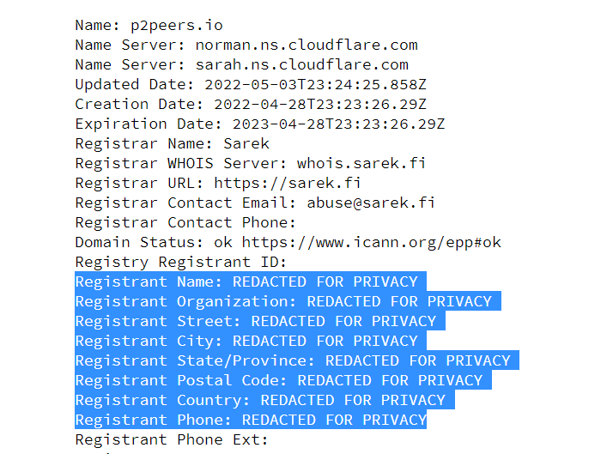Click the Registrant Phone Ext line
Screen dimensions: 613x454
click(x=172, y=439)
